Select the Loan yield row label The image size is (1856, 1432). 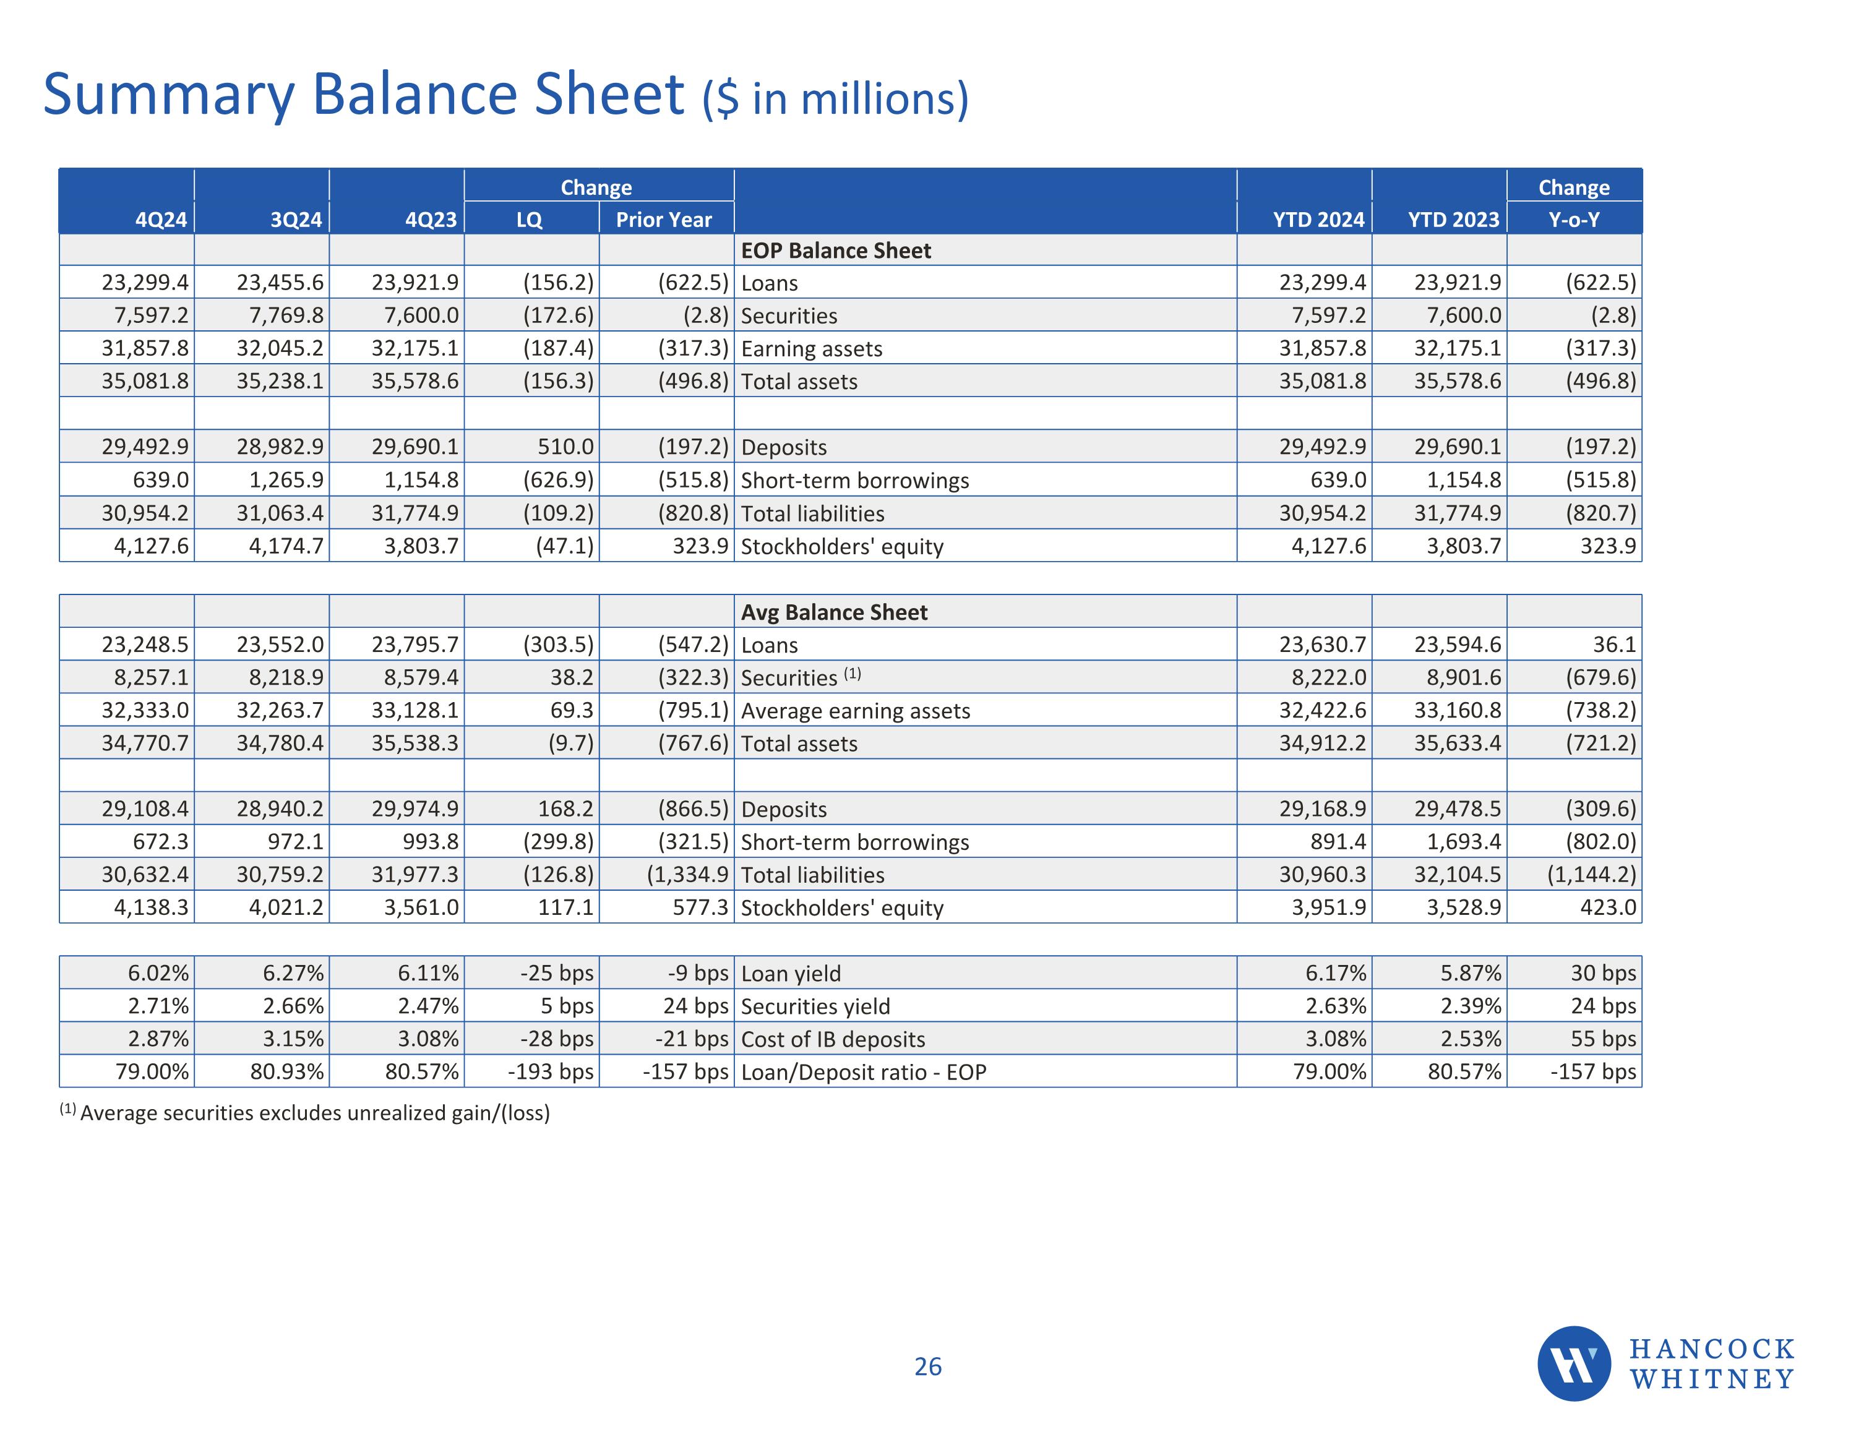[x=790, y=973]
